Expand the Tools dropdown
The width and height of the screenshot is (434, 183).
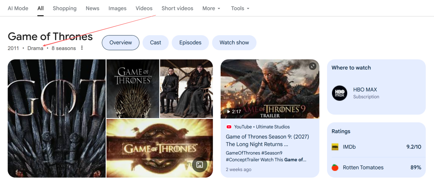(x=240, y=8)
